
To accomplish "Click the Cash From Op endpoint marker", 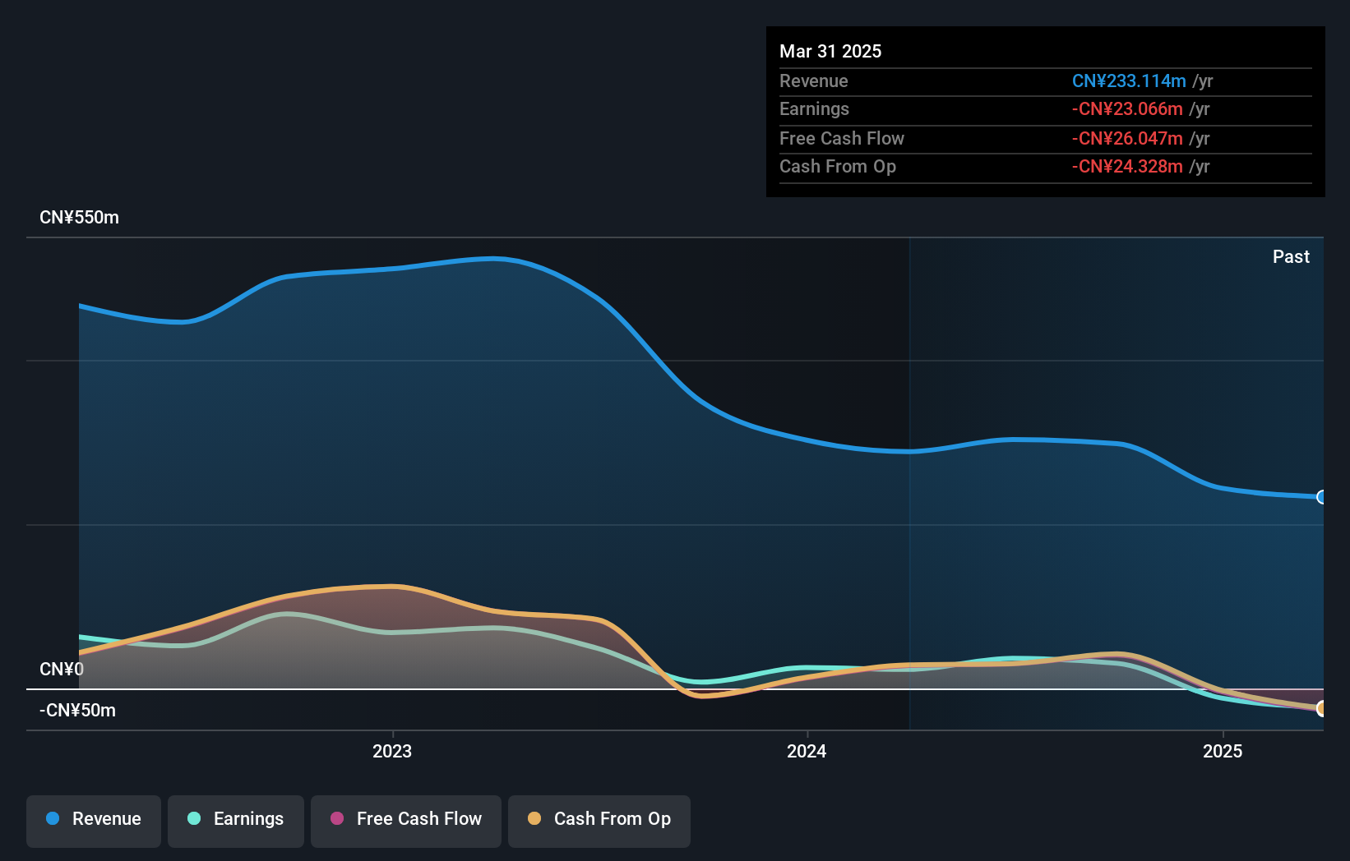I will click(1322, 708).
